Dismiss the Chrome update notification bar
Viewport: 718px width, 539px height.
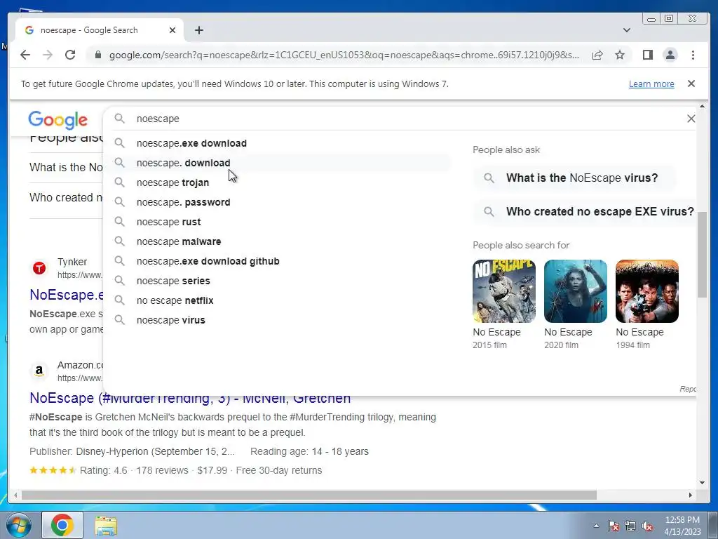tap(691, 84)
